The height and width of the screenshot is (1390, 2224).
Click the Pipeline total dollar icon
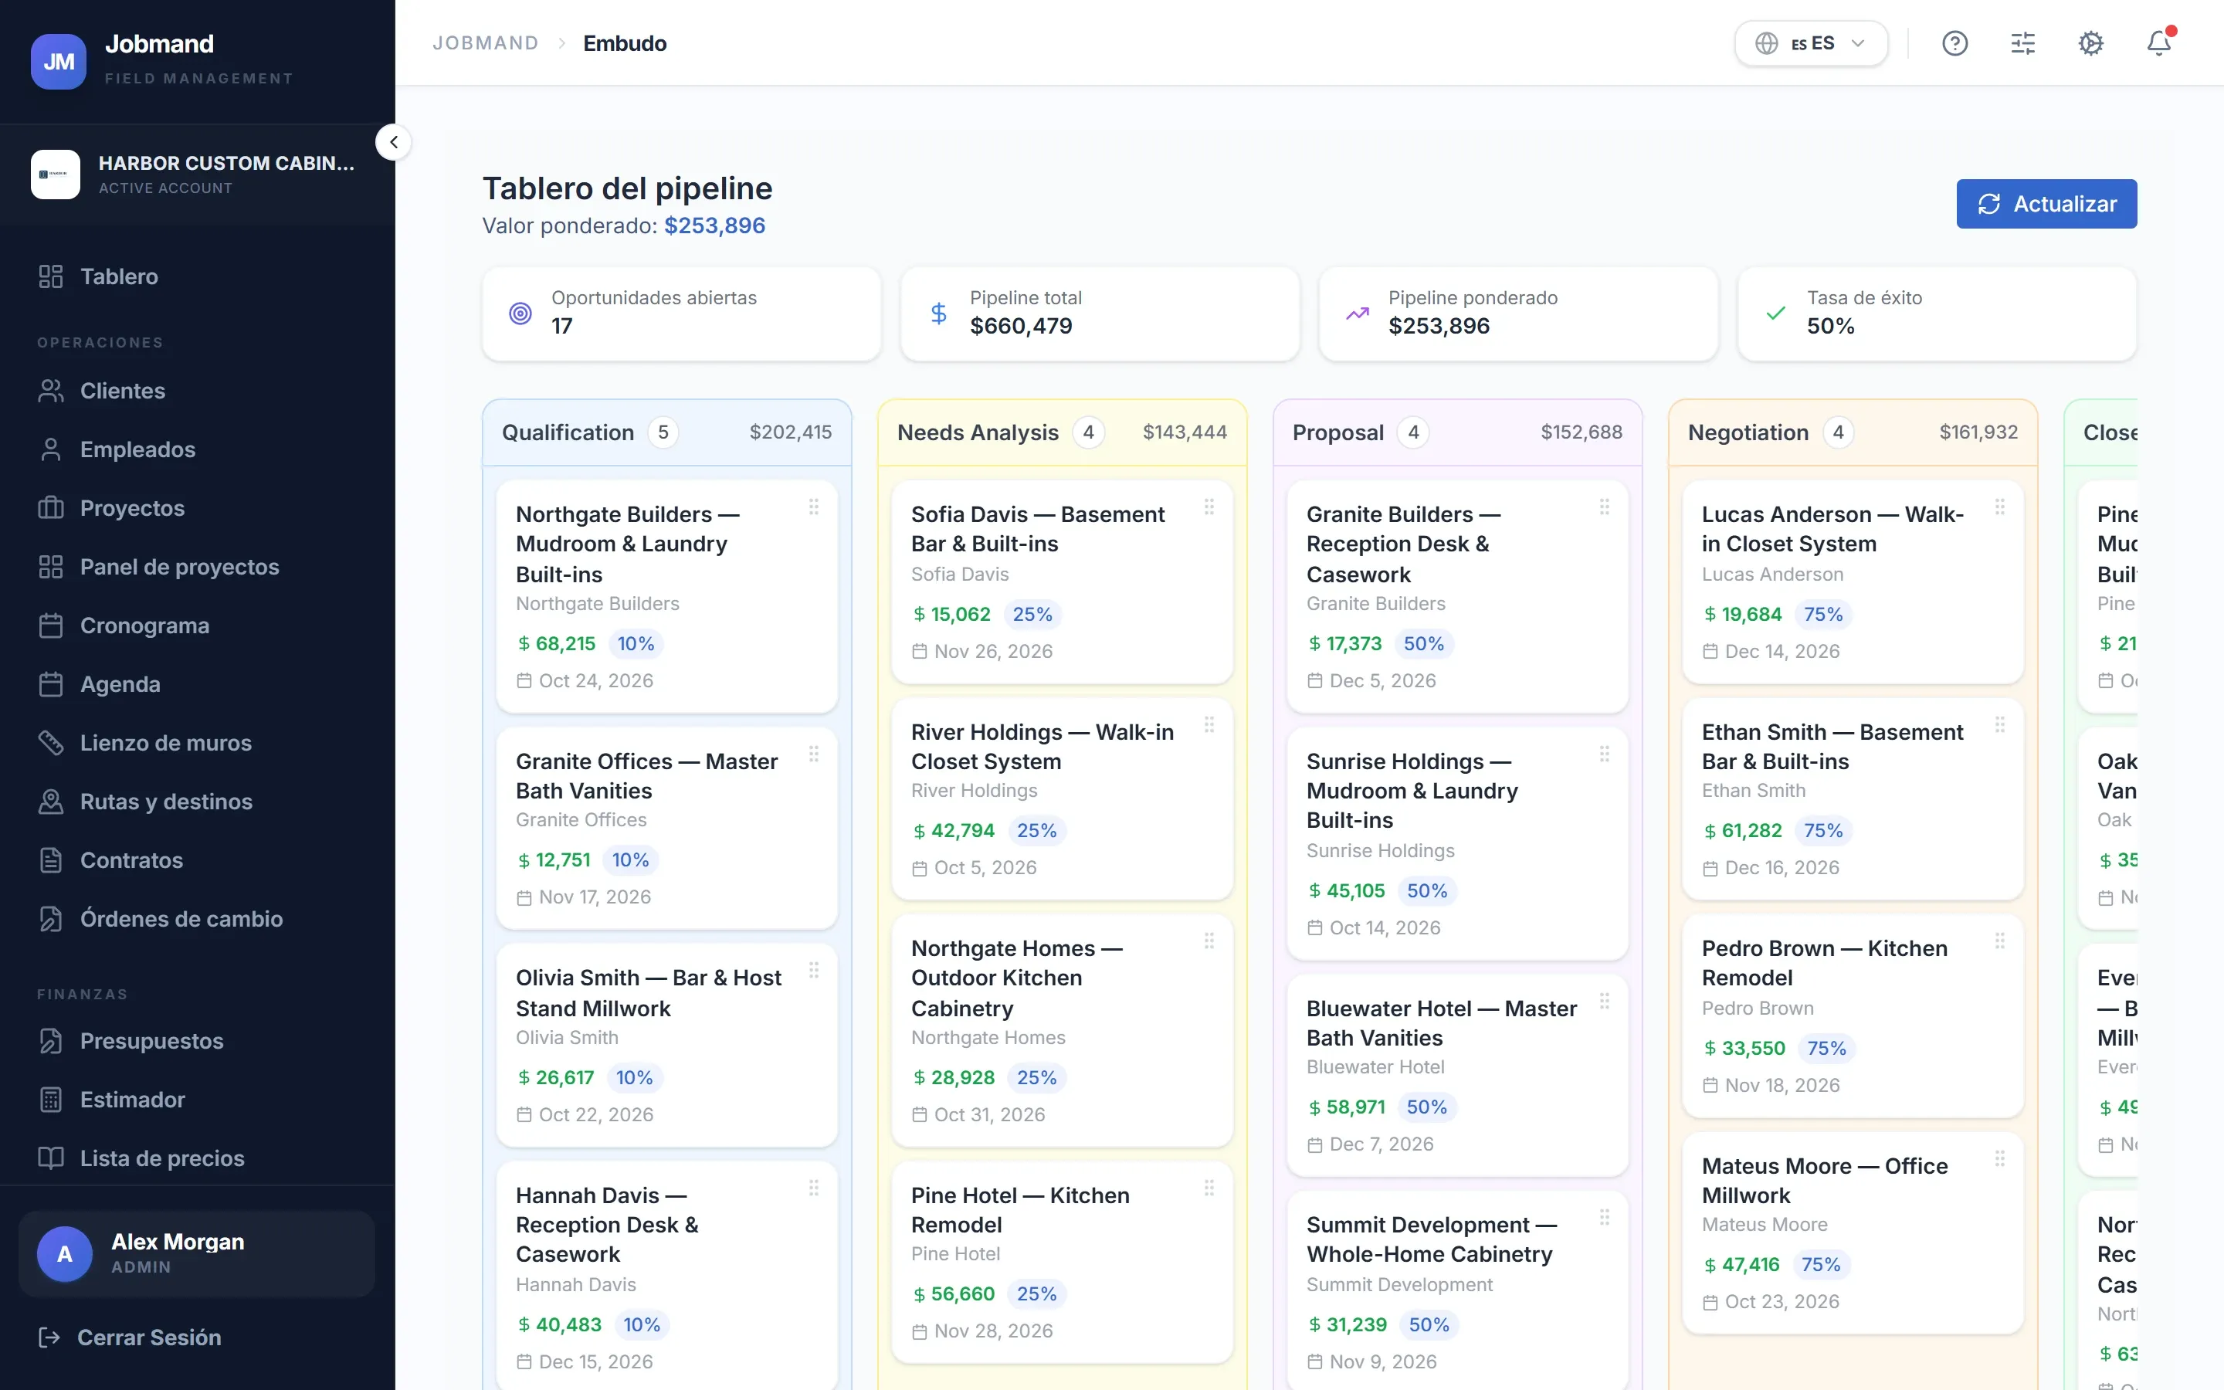938,314
